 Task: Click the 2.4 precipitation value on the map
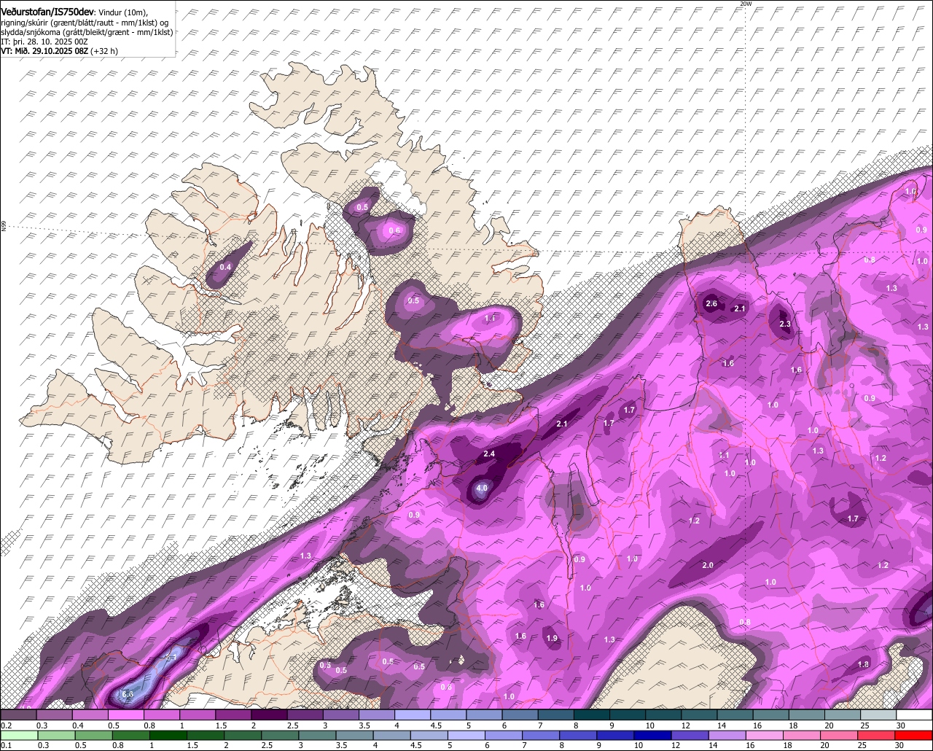(489, 454)
